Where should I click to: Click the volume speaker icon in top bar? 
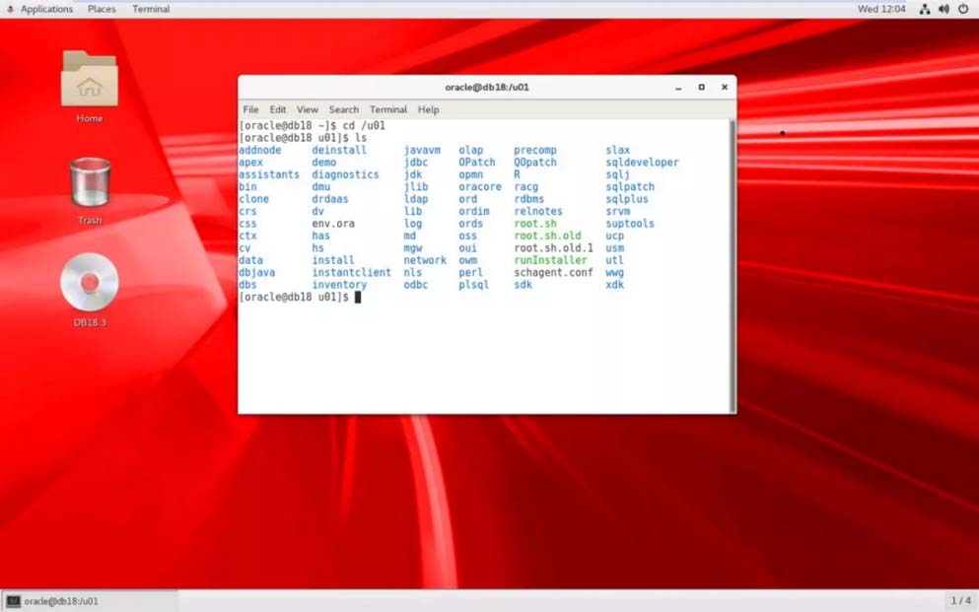944,9
